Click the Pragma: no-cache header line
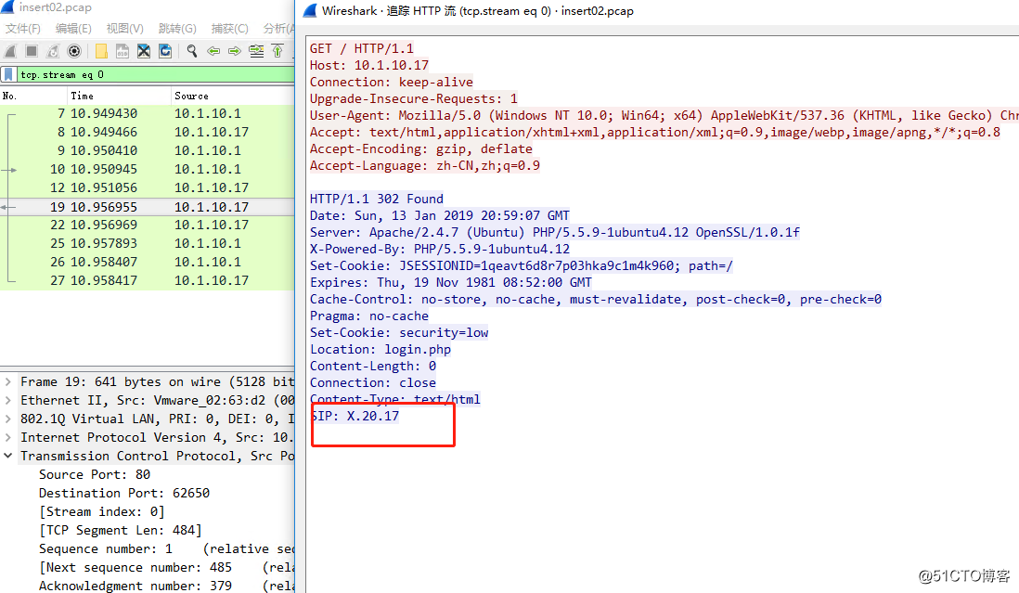The image size is (1019, 593). (369, 316)
